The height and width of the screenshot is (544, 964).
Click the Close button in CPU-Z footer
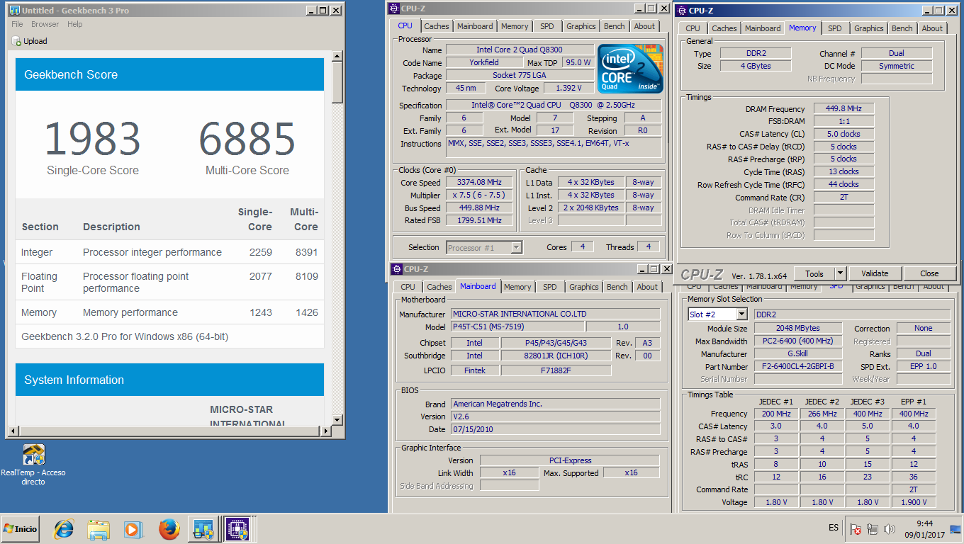[929, 273]
